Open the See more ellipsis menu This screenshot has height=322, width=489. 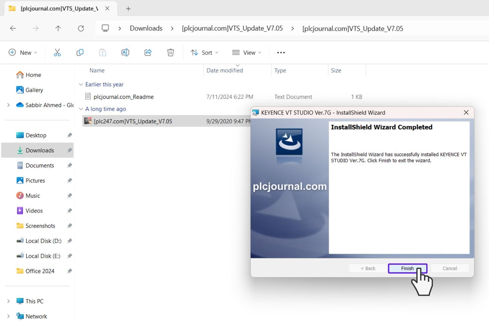point(281,53)
